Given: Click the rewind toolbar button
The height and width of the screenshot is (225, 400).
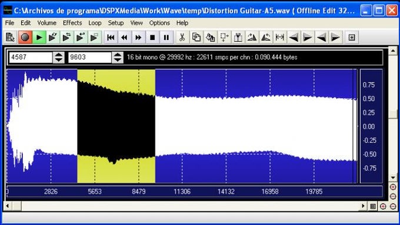Looking at the screenshot, I should [x=125, y=38].
